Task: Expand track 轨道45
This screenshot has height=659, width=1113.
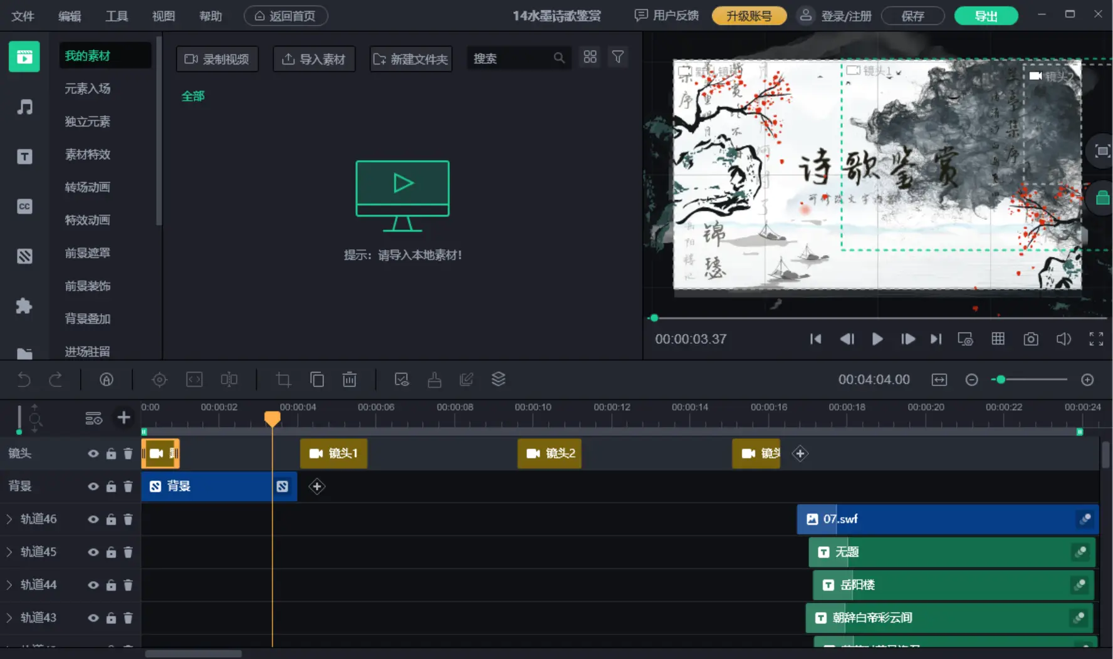Action: pos(9,552)
